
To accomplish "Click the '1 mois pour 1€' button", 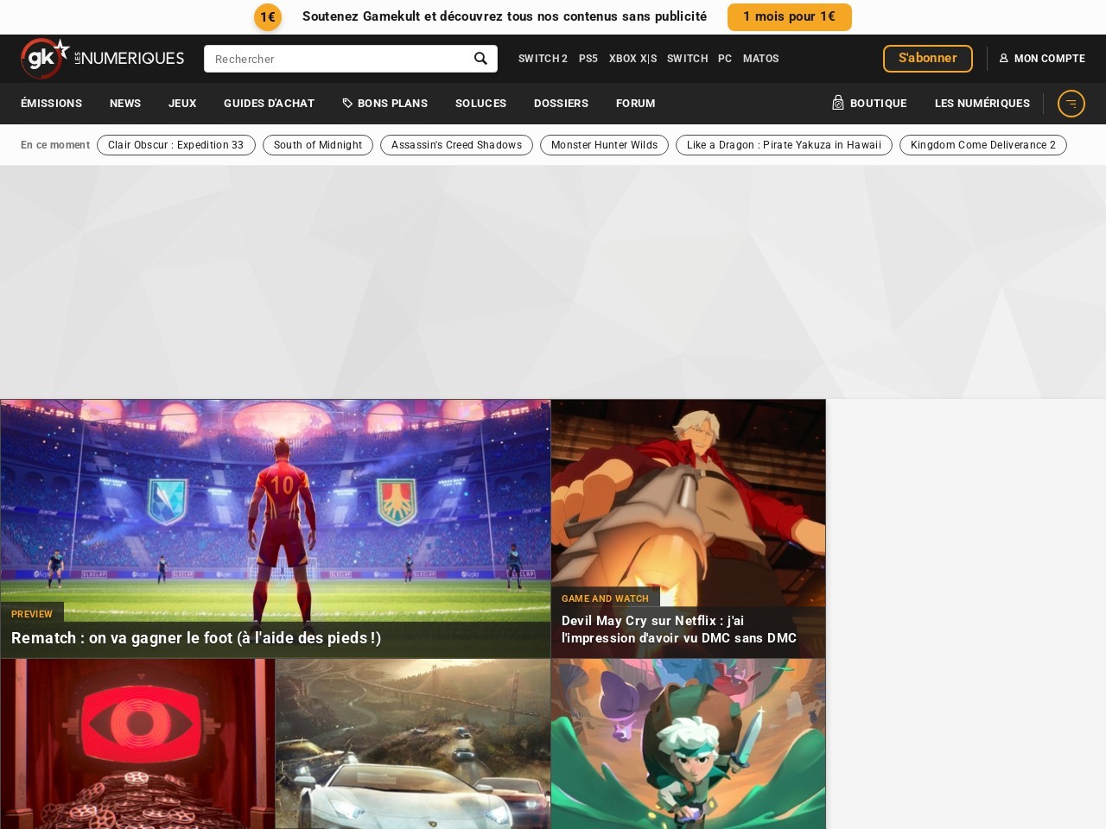I will pyautogui.click(x=790, y=17).
